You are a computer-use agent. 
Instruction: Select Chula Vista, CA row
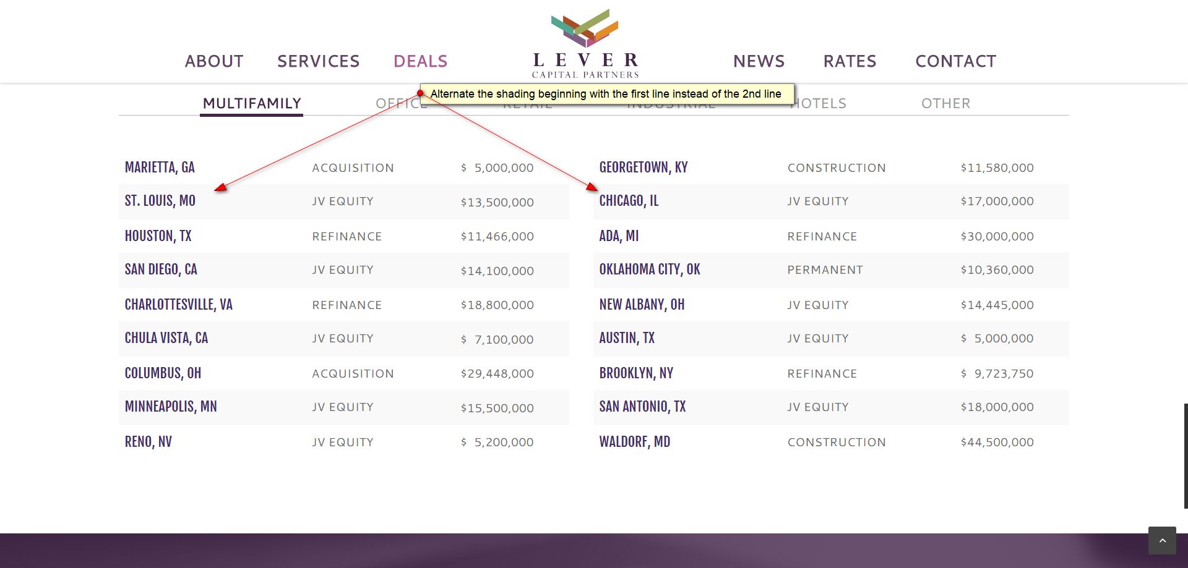coord(343,339)
